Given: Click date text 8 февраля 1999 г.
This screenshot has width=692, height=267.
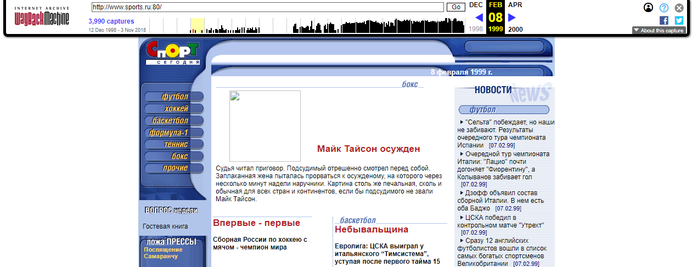Looking at the screenshot, I should 462,72.
